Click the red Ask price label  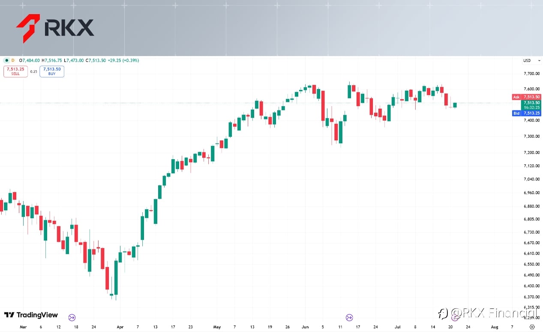click(x=527, y=97)
